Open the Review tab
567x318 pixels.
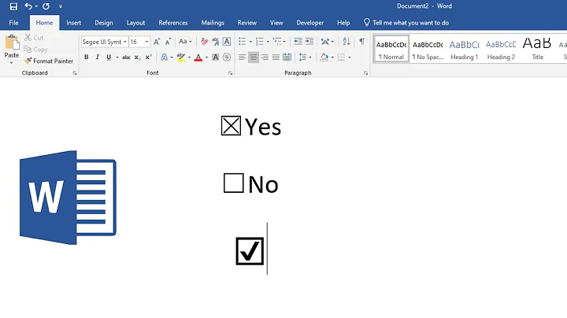pyautogui.click(x=247, y=23)
